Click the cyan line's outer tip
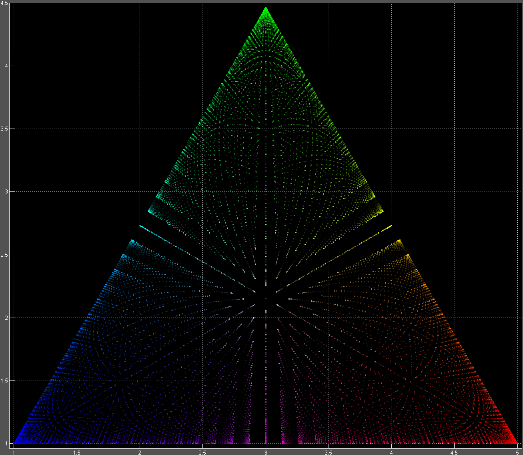 [x=140, y=226]
